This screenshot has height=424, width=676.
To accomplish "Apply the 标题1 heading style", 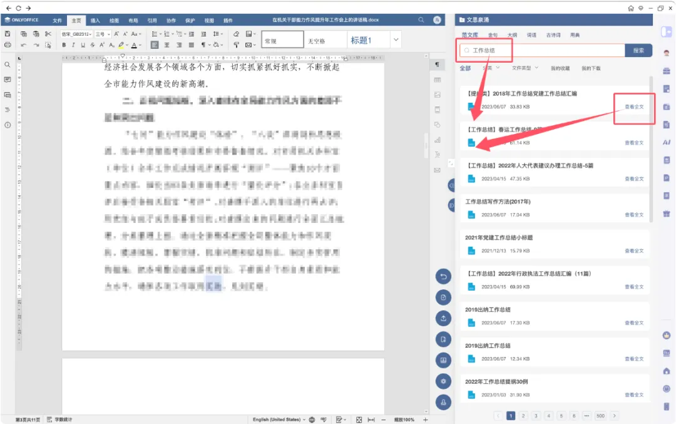I will click(x=367, y=40).
